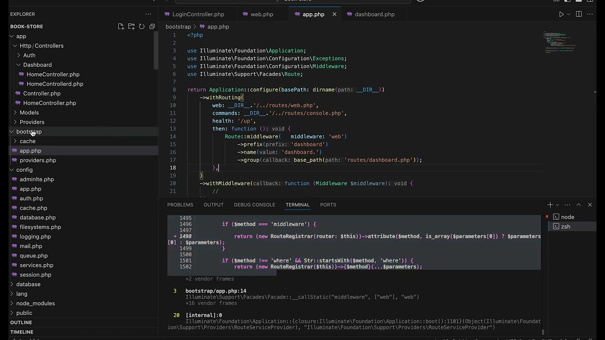Open the OUTPUT panel tab
Screen dimensions: 605x340
[214, 205]
